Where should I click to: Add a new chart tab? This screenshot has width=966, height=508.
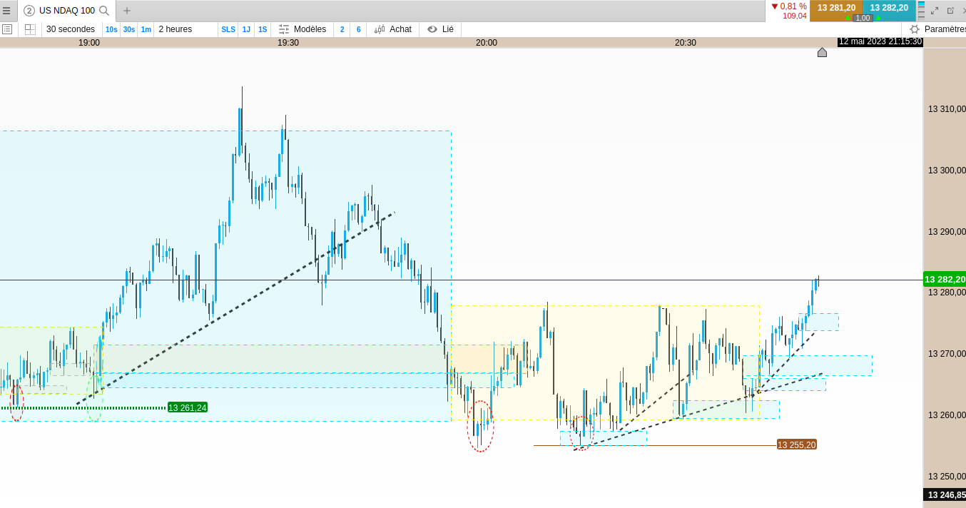coord(127,11)
